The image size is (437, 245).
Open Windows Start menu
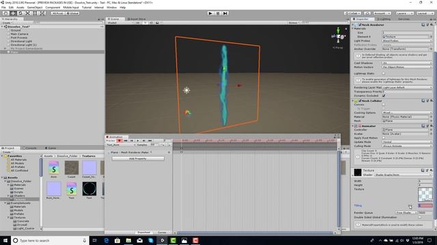pyautogui.click(x=5, y=240)
